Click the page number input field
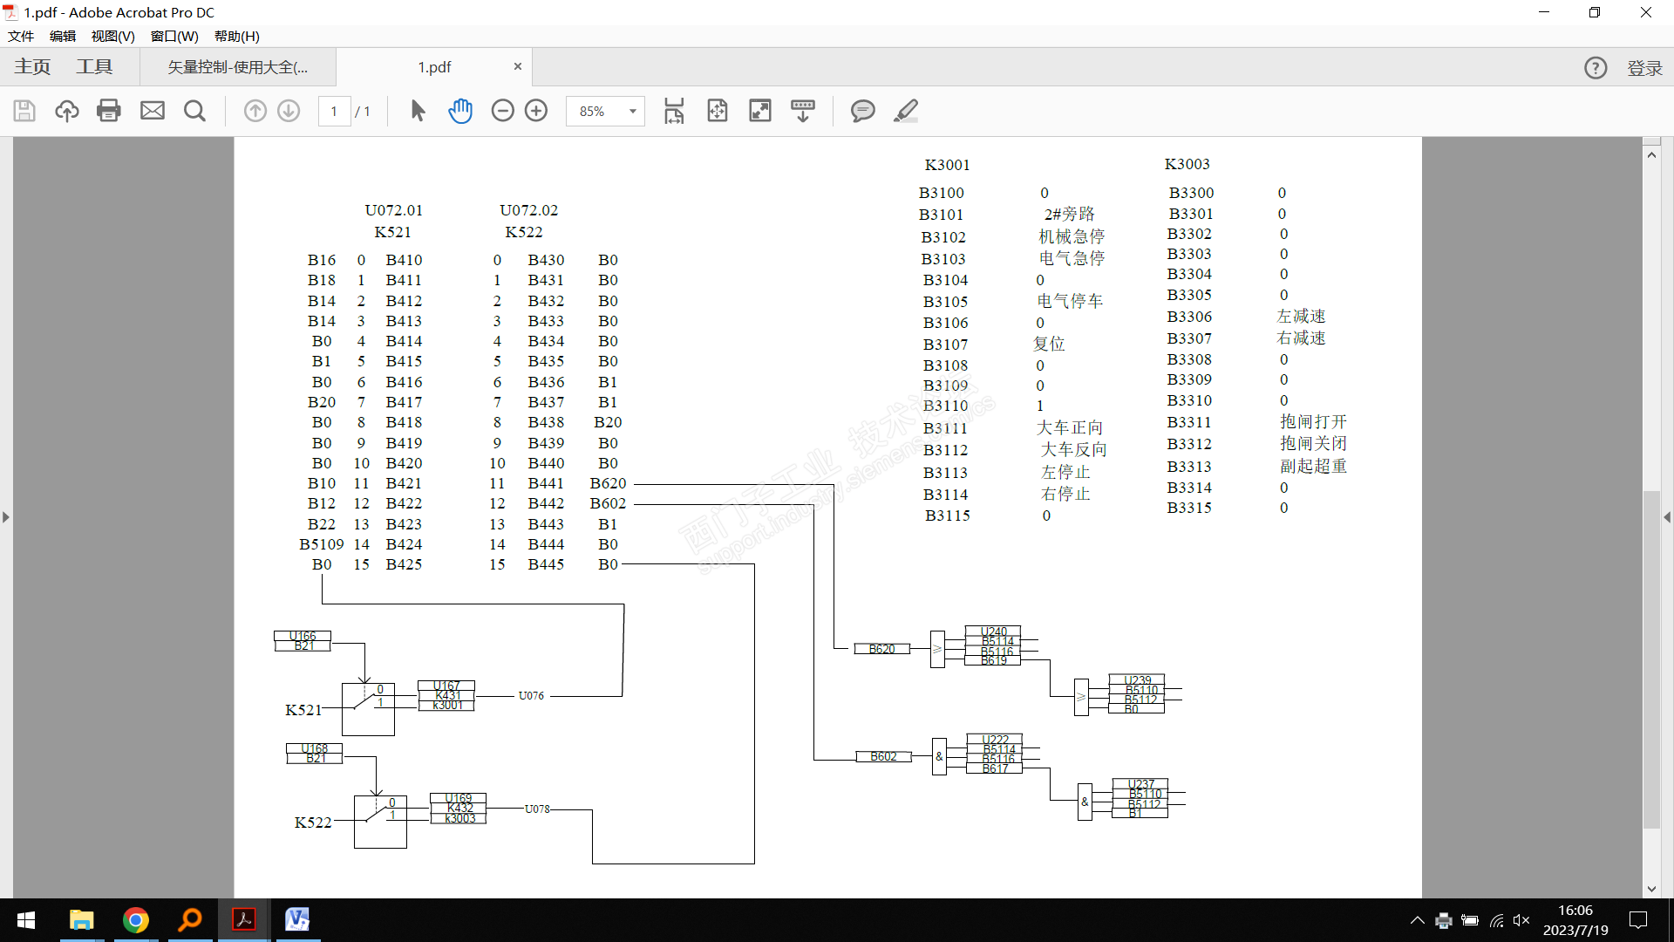Image resolution: width=1674 pixels, height=942 pixels. pyautogui.click(x=334, y=112)
